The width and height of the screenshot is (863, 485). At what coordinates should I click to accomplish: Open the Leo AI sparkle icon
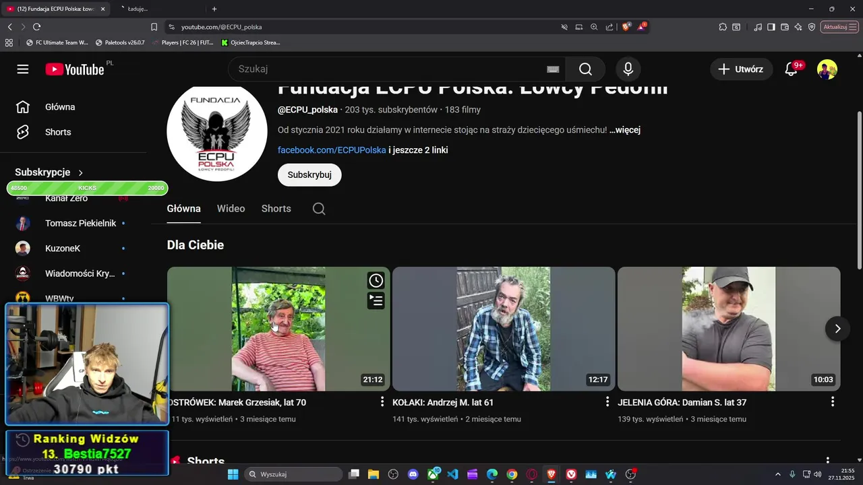pyautogui.click(x=798, y=27)
